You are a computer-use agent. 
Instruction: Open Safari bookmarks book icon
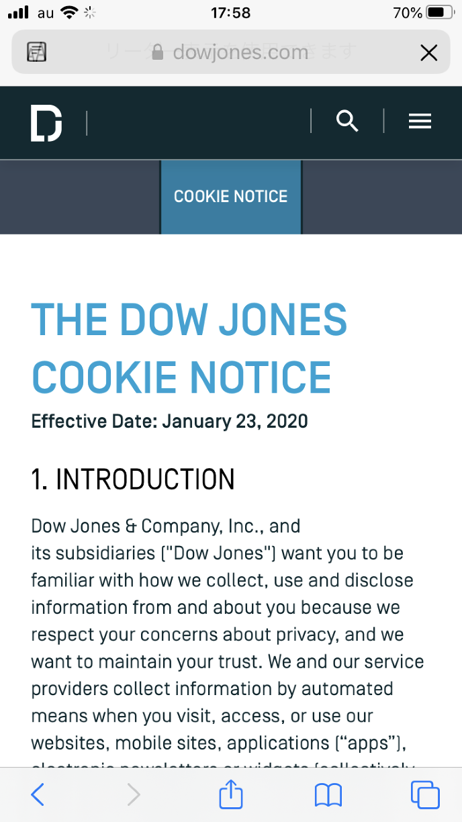point(328,795)
